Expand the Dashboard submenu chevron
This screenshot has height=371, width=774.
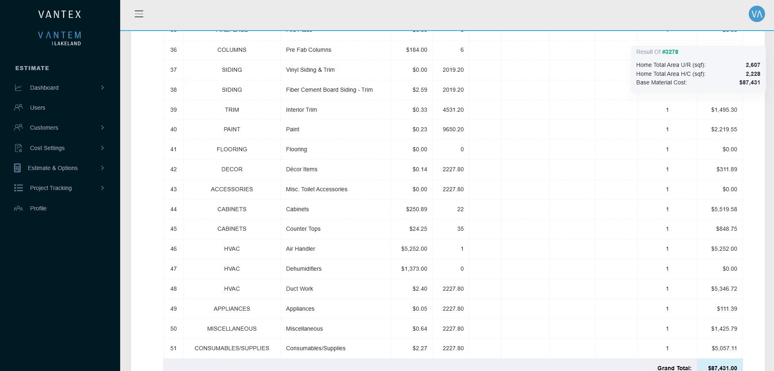pos(102,88)
